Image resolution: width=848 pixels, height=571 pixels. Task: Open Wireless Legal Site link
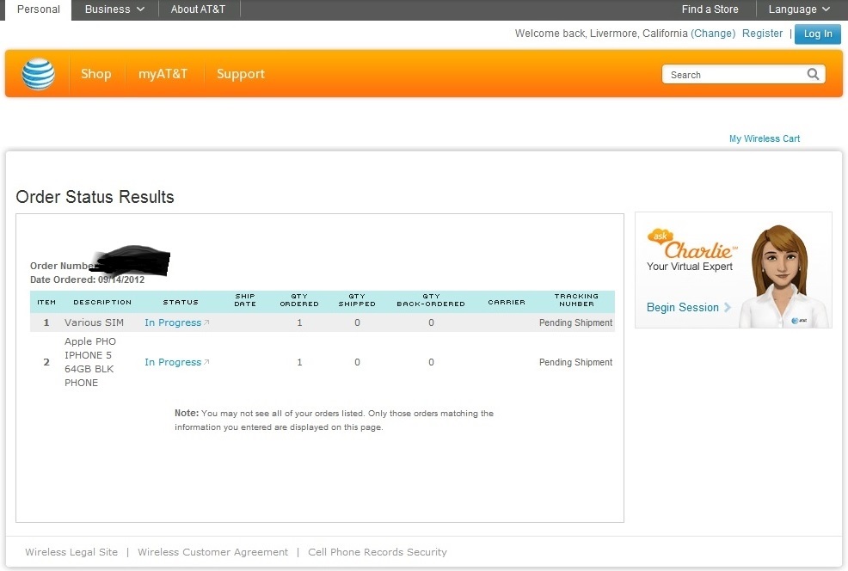pos(71,552)
